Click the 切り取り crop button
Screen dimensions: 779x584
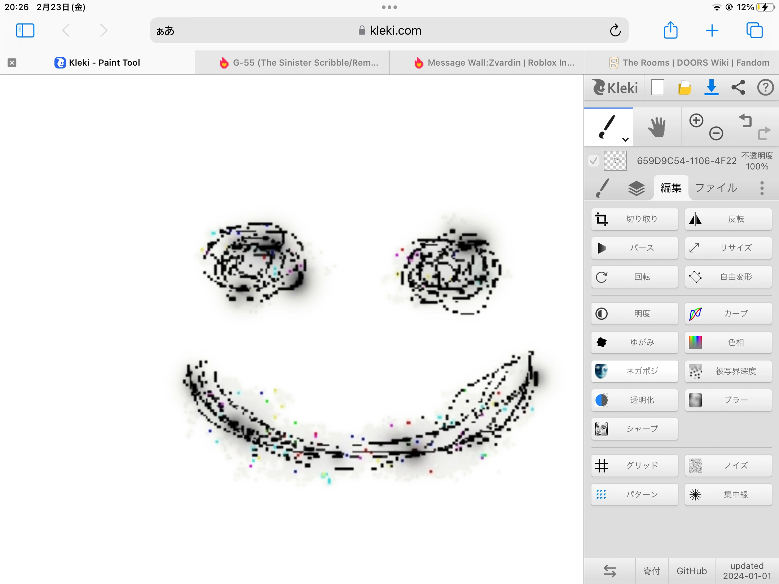coord(634,219)
